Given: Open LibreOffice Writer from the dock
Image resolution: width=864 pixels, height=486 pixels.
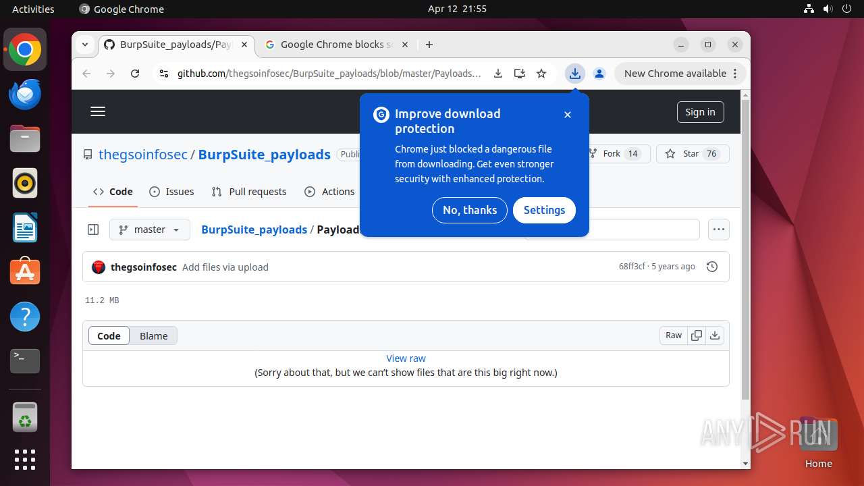Looking at the screenshot, I should pyautogui.click(x=25, y=227).
